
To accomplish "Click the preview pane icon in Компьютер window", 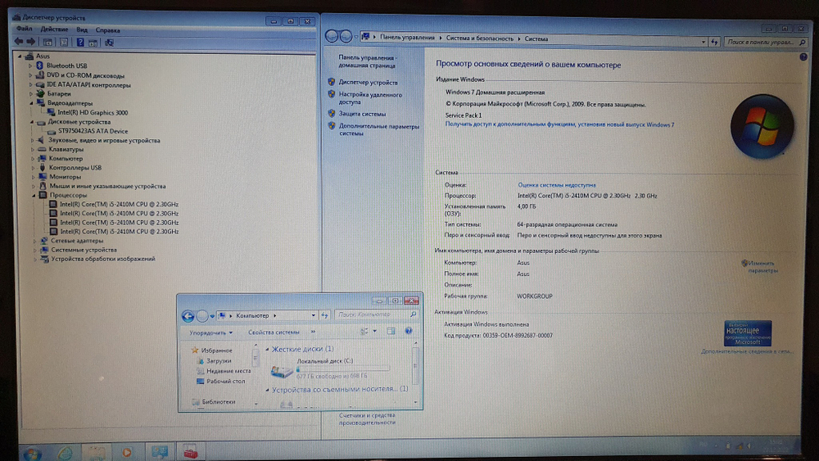I will [x=391, y=331].
